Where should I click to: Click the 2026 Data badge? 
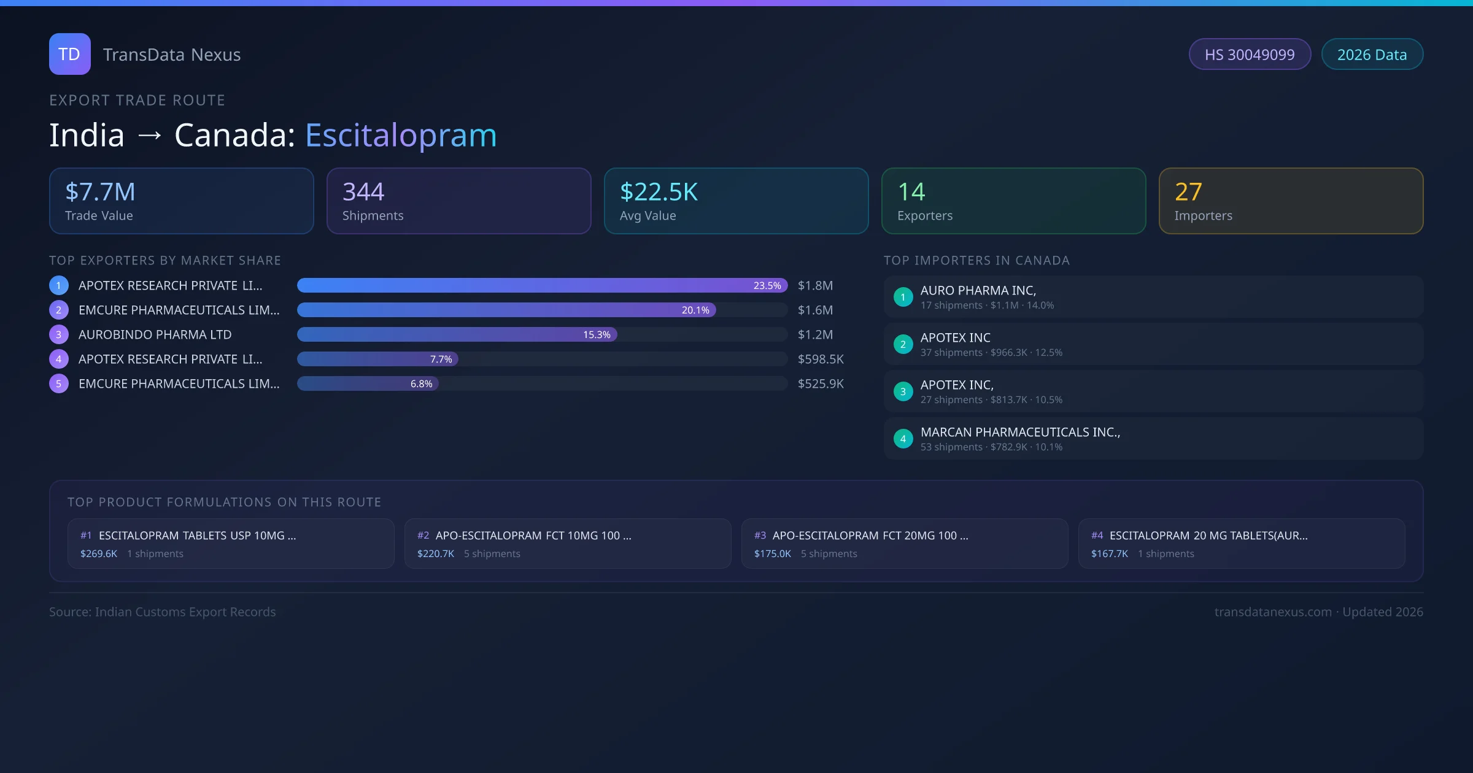pos(1372,55)
